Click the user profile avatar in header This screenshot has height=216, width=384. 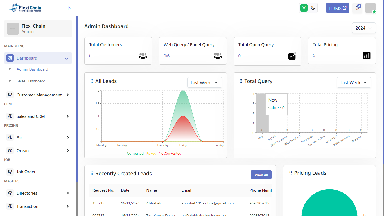[370, 8]
